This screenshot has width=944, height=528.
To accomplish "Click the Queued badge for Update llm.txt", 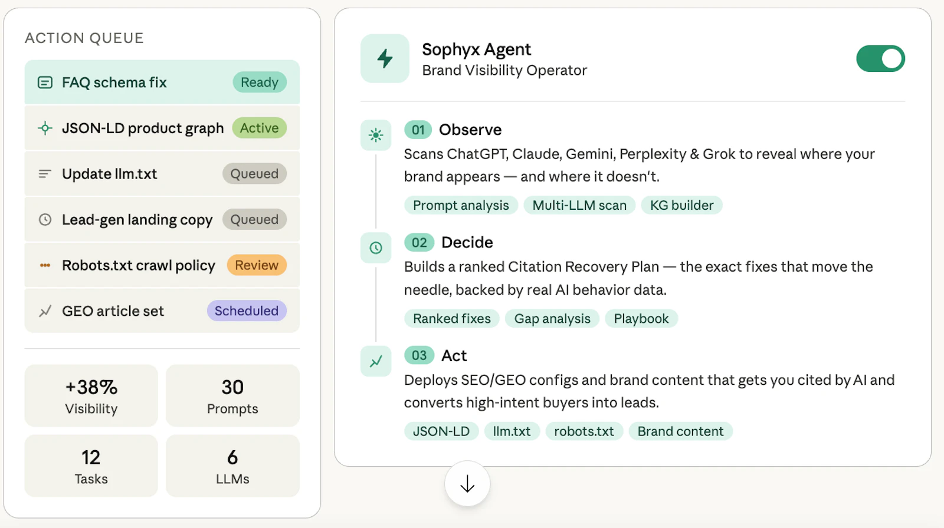I will [x=254, y=174].
